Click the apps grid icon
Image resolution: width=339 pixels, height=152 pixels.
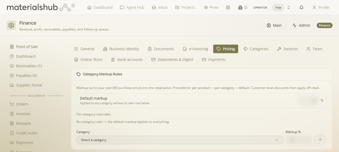pos(228,7)
